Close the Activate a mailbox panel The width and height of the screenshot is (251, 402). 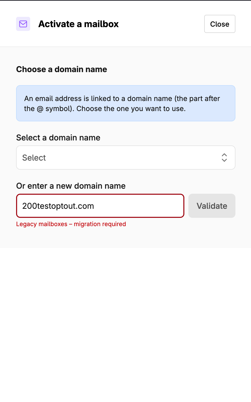coord(220,24)
